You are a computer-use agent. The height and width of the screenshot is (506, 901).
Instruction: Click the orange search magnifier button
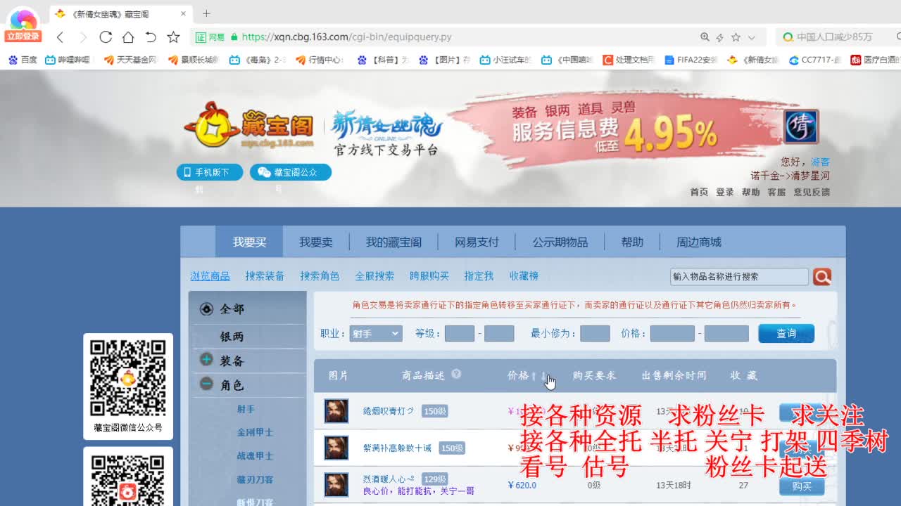(822, 276)
